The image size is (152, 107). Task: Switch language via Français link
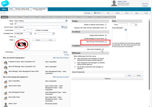(x=145, y=6)
